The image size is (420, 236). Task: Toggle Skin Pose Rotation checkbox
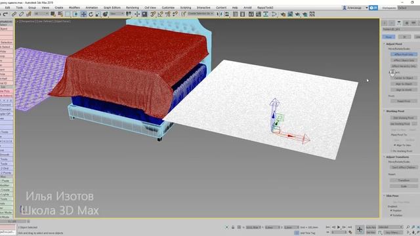(x=391, y=215)
